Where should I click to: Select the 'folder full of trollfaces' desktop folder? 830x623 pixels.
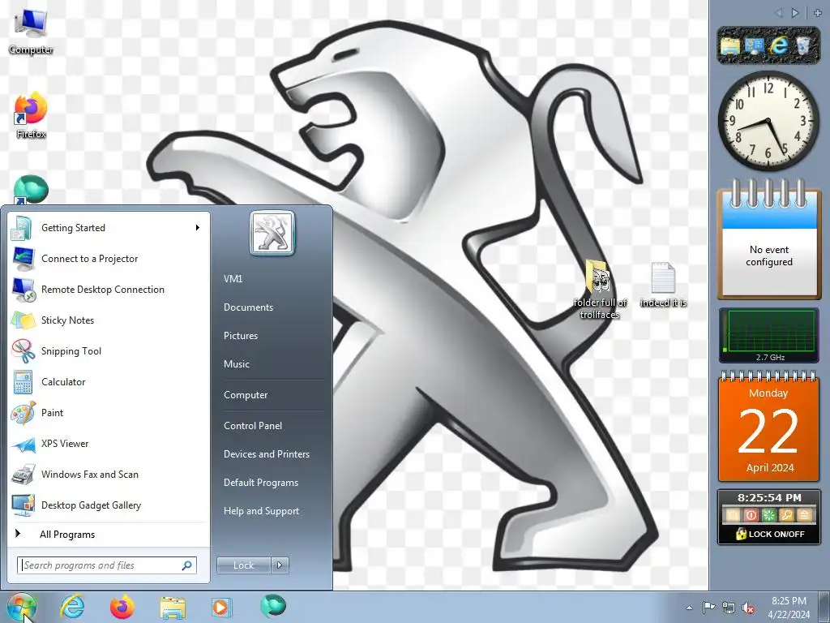click(x=599, y=290)
